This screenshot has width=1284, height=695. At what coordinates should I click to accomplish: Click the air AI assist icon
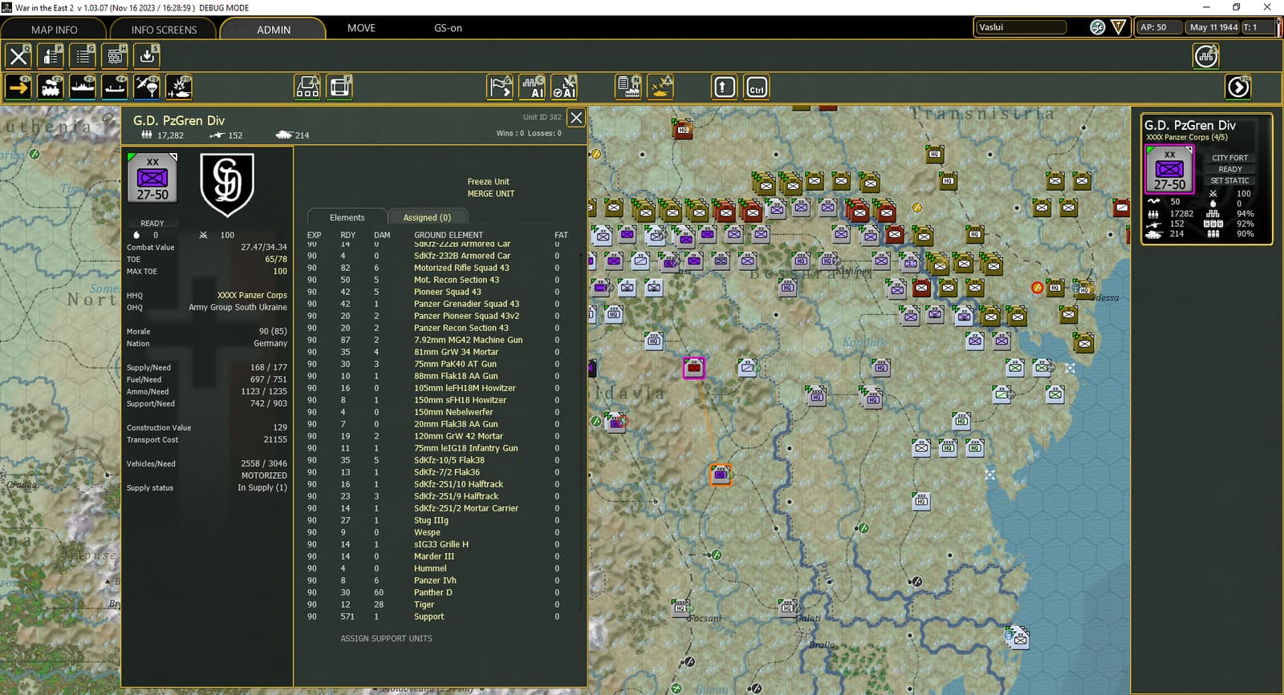(x=564, y=87)
